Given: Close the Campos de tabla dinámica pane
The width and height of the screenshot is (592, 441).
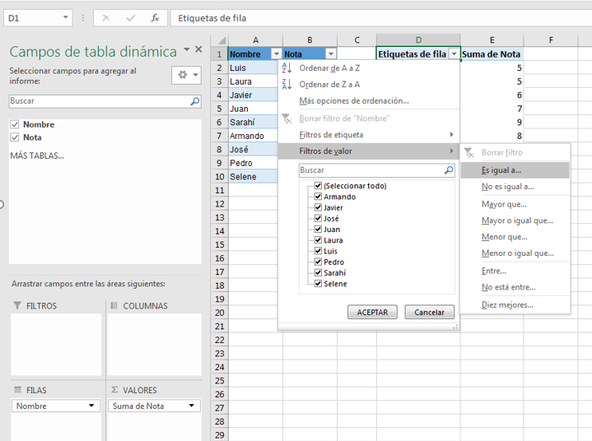Looking at the screenshot, I should 198,49.
